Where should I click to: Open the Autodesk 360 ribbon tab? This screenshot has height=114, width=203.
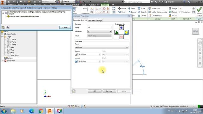coord(94,5)
